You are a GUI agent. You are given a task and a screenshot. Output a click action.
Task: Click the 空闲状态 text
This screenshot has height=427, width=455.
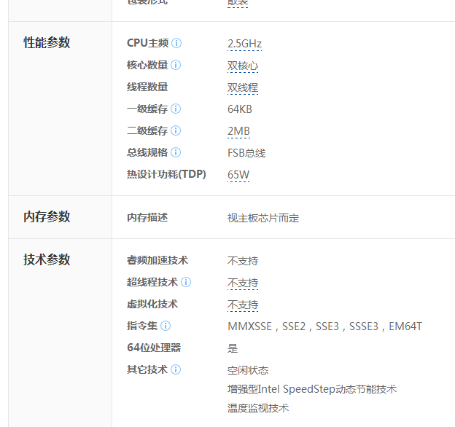248,370
